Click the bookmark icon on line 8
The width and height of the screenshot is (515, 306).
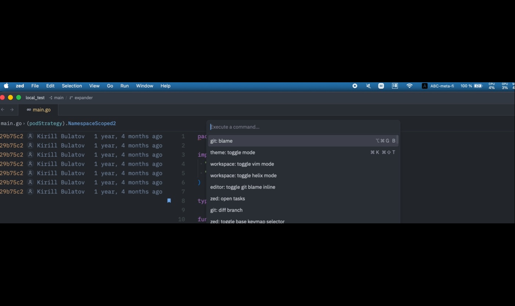pos(169,201)
